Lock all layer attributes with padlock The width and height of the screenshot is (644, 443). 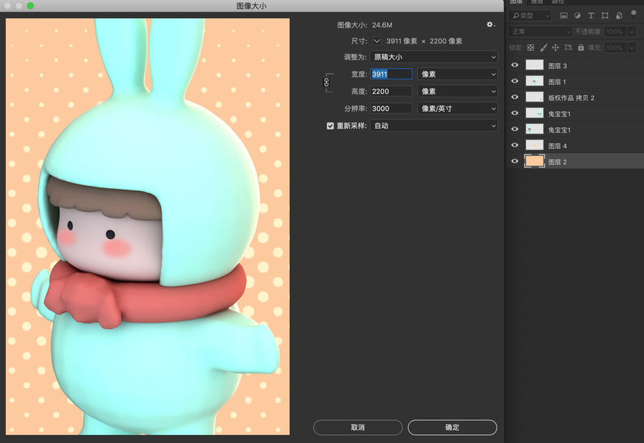click(581, 48)
